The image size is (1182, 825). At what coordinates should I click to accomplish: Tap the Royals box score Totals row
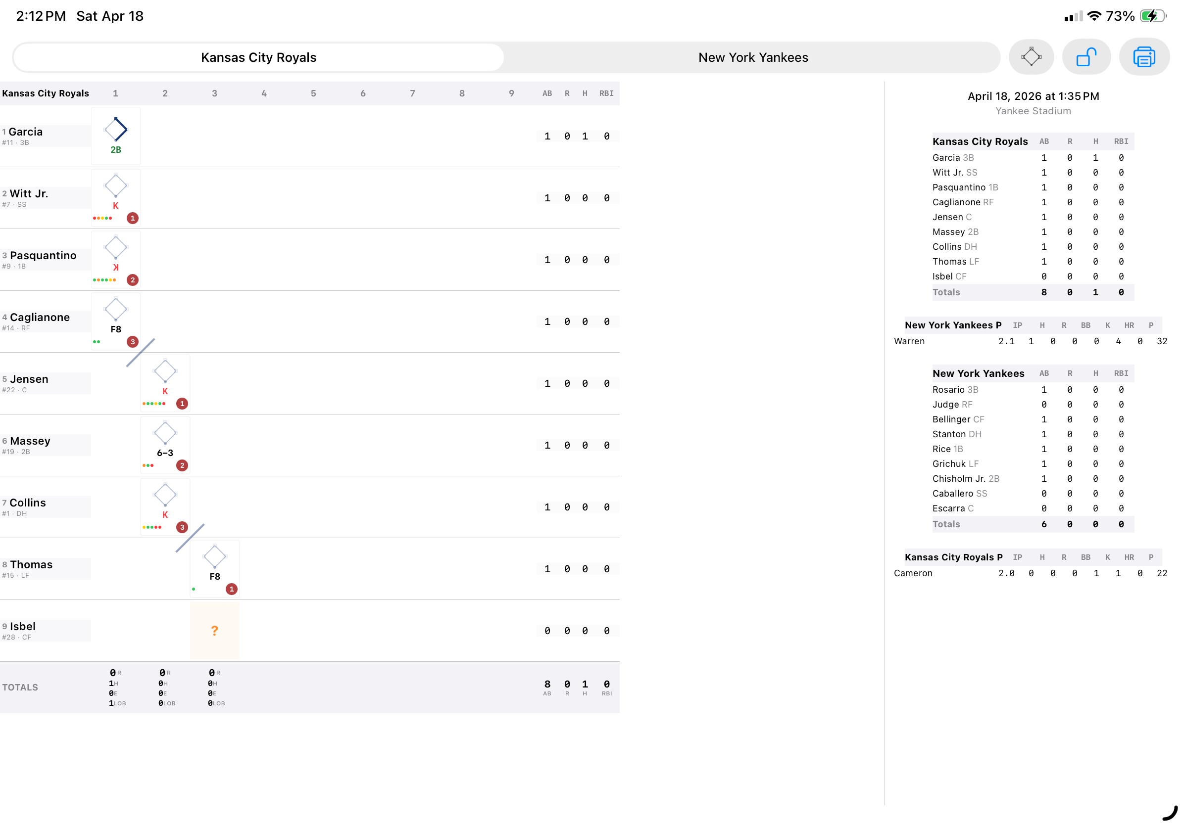pos(1033,292)
